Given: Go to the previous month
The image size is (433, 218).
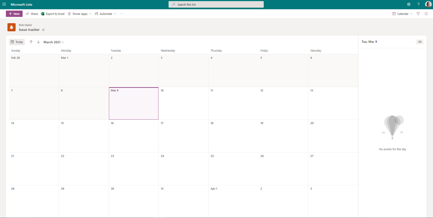Looking at the screenshot, I should [x=31, y=42].
